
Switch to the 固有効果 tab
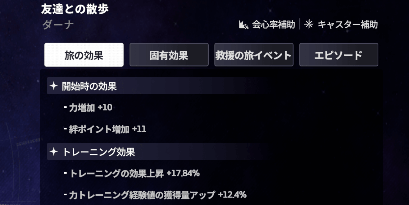point(169,54)
